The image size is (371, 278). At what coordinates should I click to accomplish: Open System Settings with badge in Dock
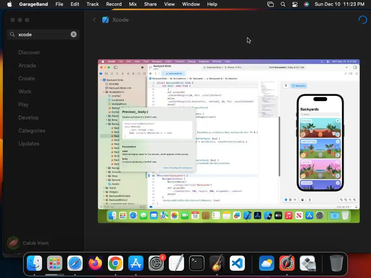tap(156, 263)
